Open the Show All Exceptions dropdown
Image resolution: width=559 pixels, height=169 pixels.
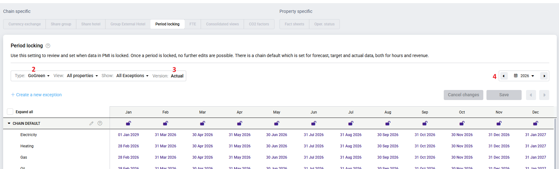(x=132, y=76)
